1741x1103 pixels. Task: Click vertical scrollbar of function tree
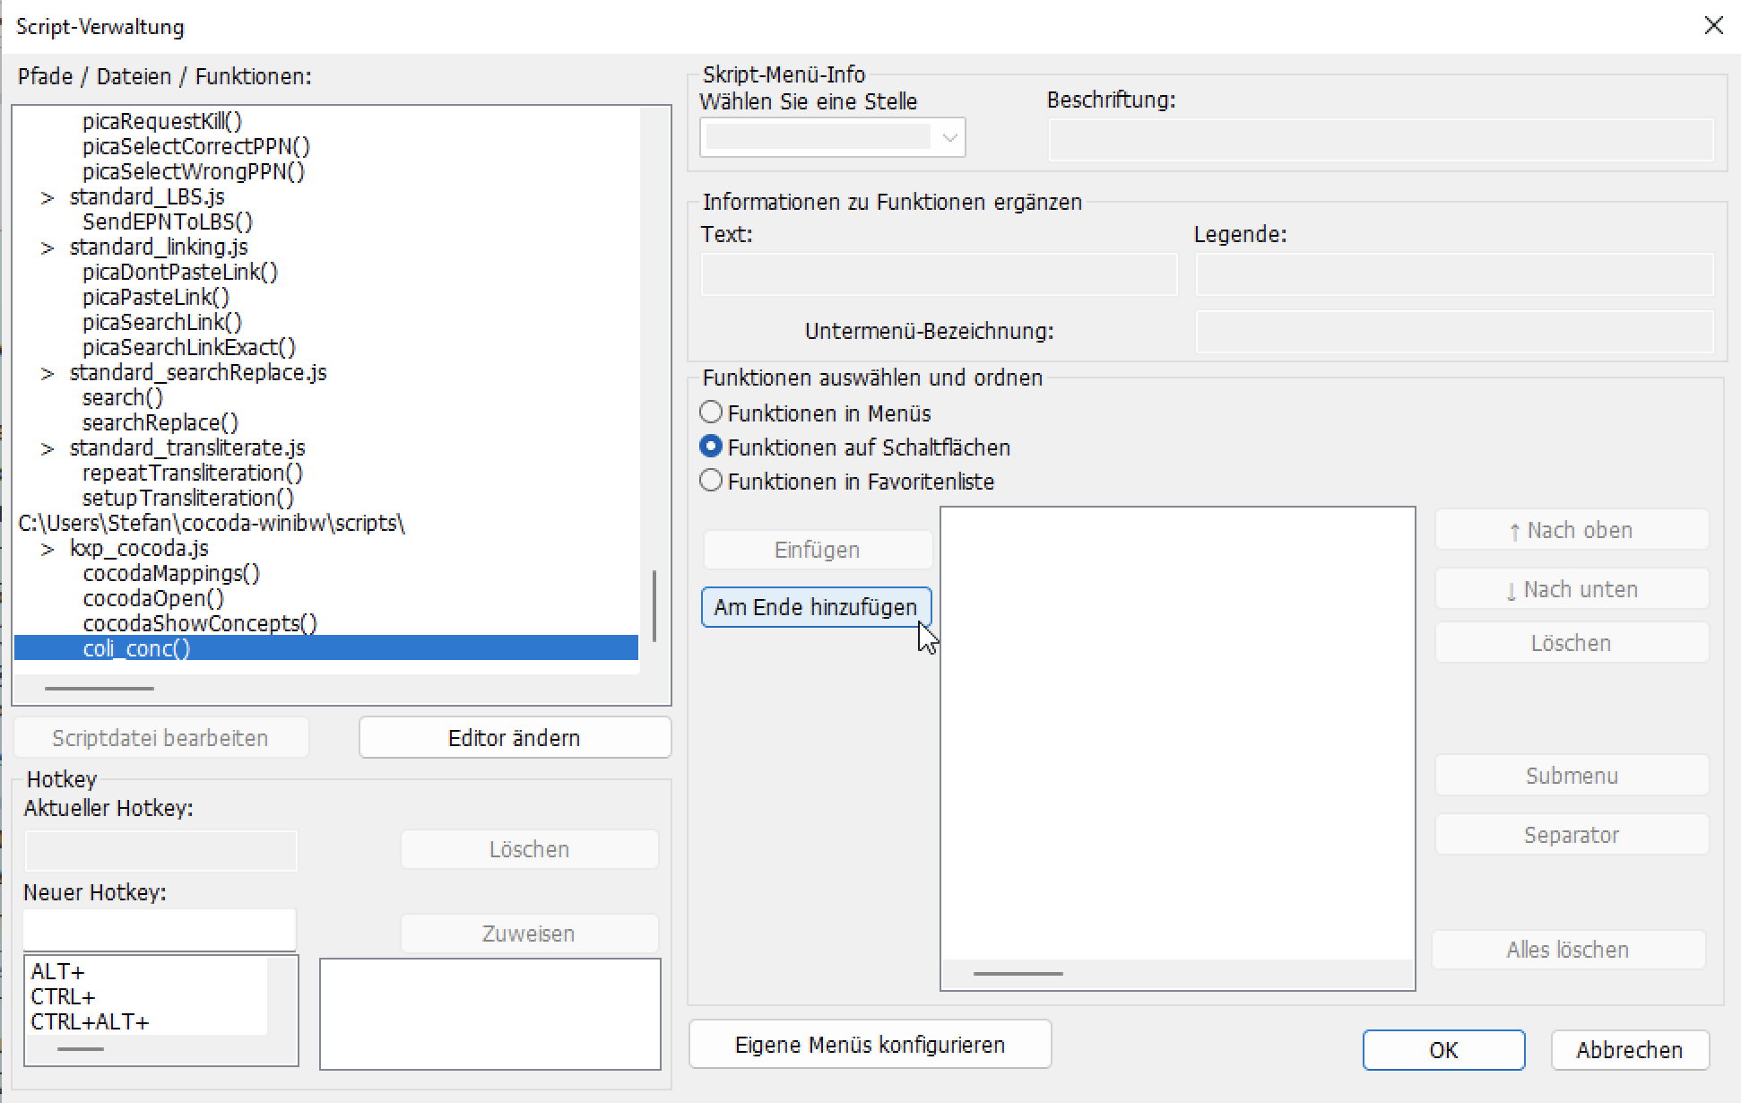point(654,606)
